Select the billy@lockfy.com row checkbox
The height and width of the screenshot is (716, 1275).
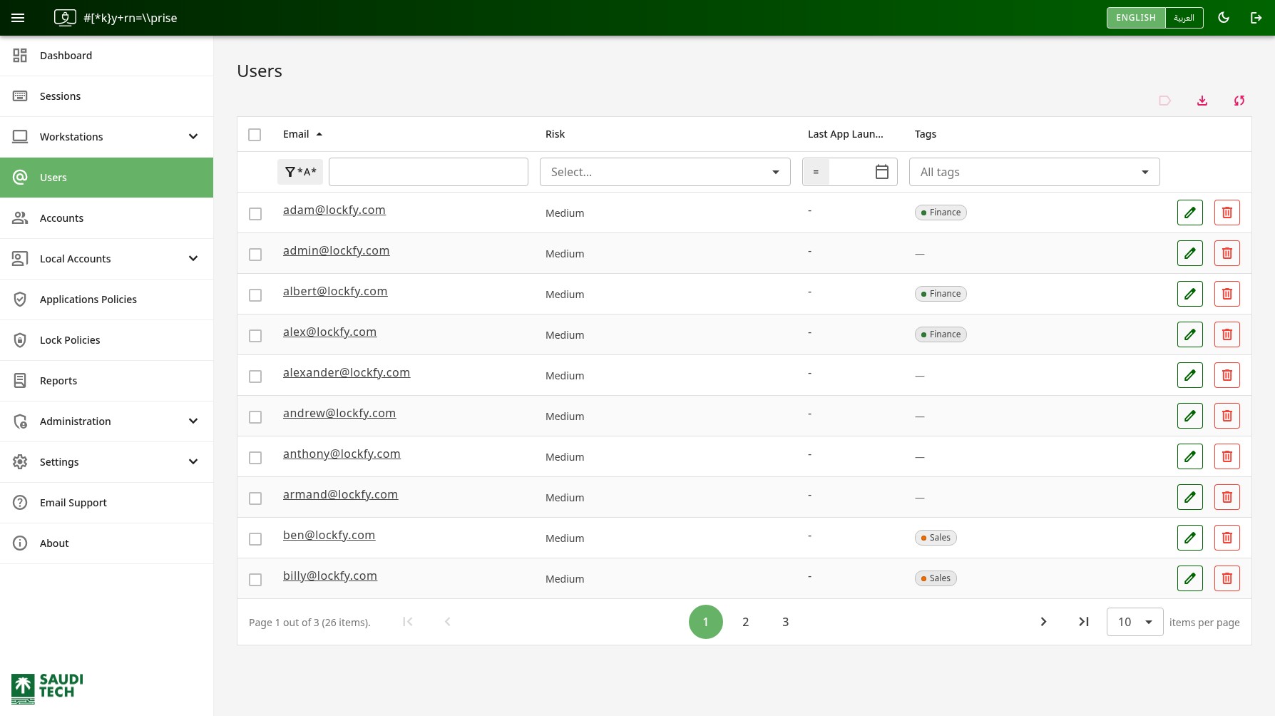[255, 580]
